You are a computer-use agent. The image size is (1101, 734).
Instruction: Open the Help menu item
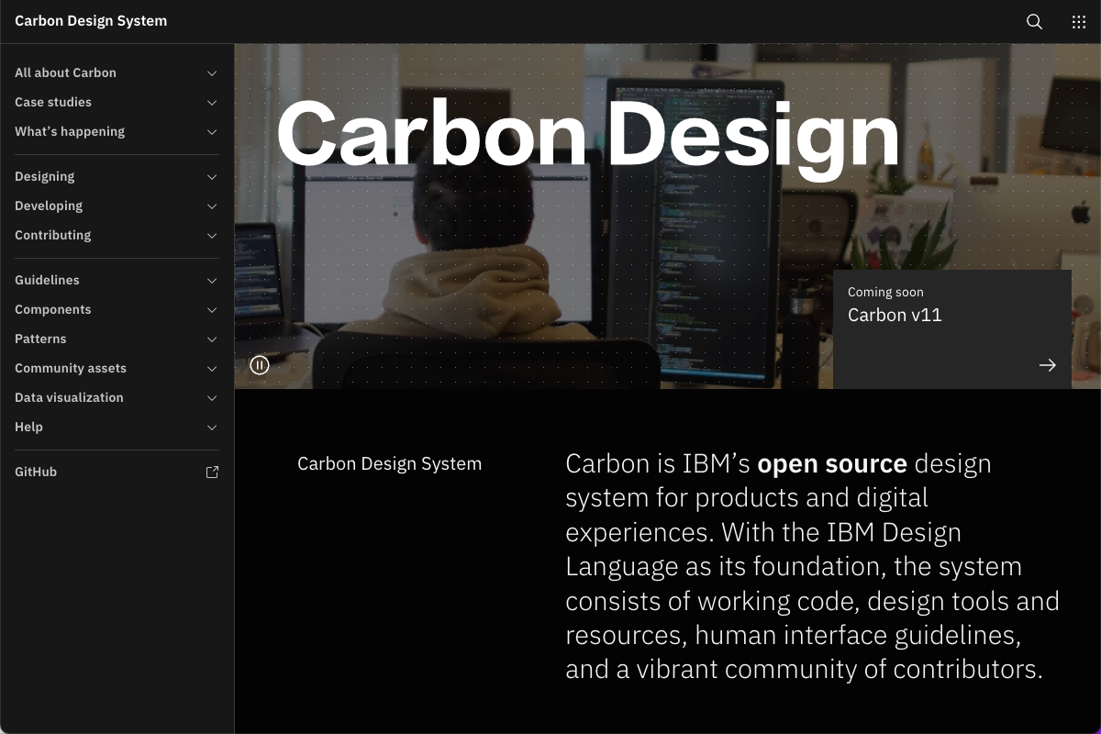[117, 428]
